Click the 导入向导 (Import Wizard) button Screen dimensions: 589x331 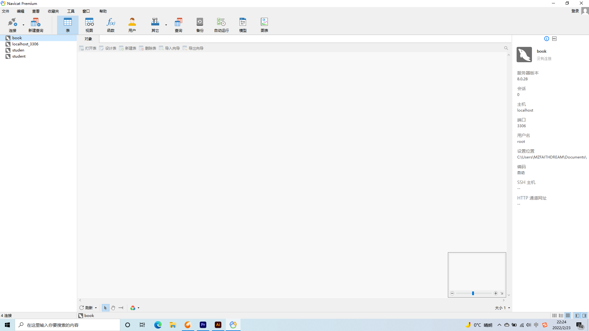(x=169, y=48)
